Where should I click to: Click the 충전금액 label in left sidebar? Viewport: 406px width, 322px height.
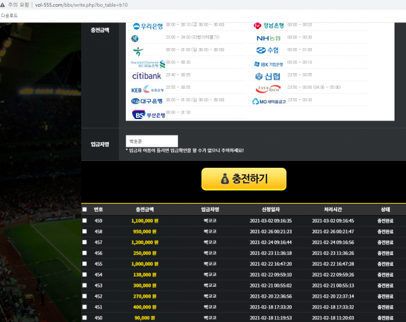99,30
